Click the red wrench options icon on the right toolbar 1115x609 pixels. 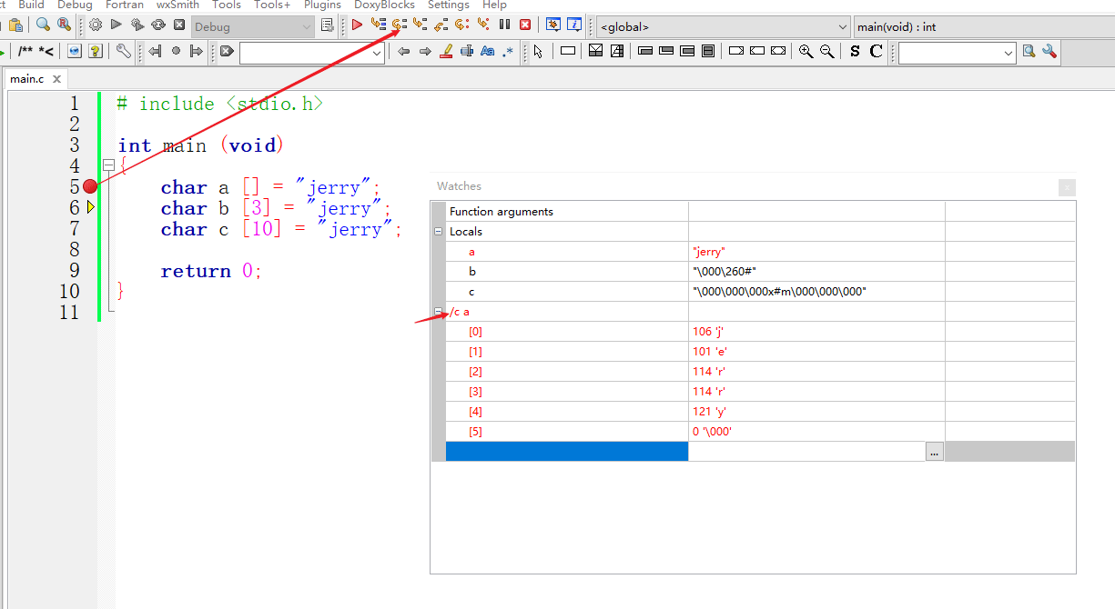point(1049,52)
